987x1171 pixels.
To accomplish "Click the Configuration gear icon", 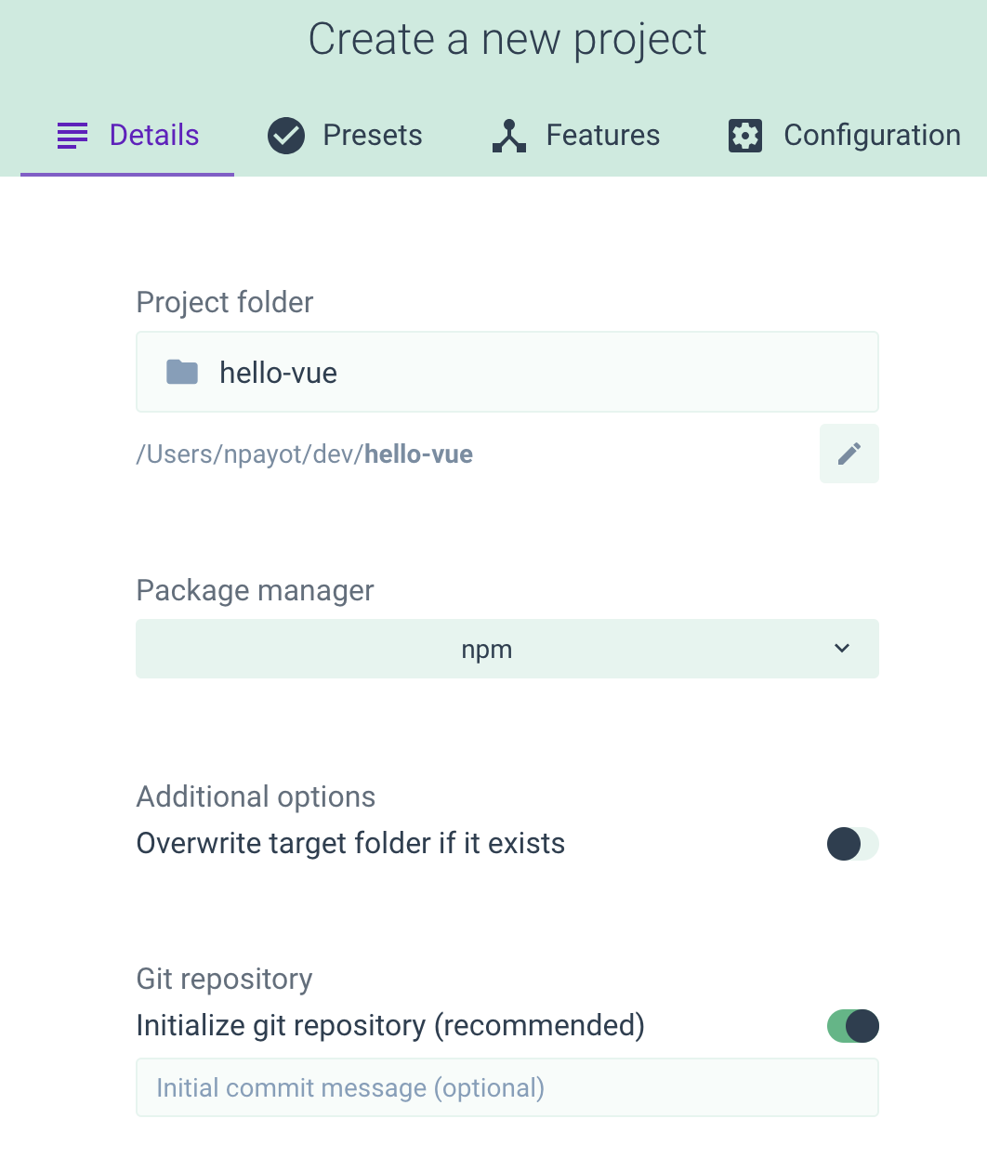I will pyautogui.click(x=745, y=136).
